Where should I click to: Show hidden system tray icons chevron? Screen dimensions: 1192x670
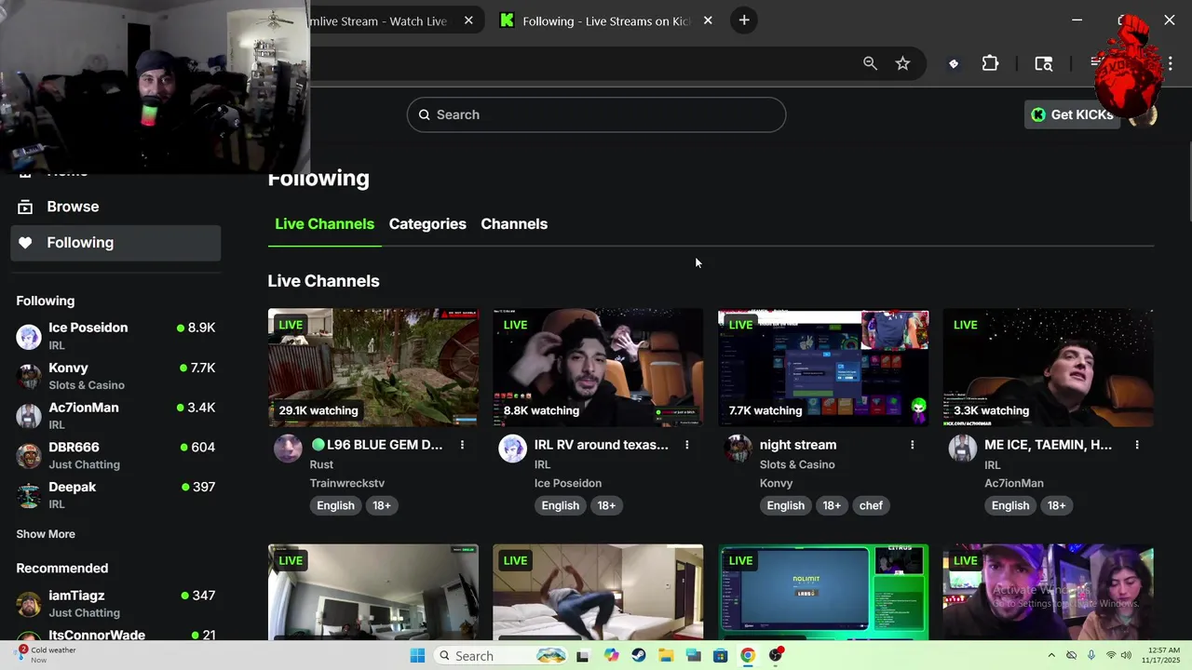point(1051,656)
